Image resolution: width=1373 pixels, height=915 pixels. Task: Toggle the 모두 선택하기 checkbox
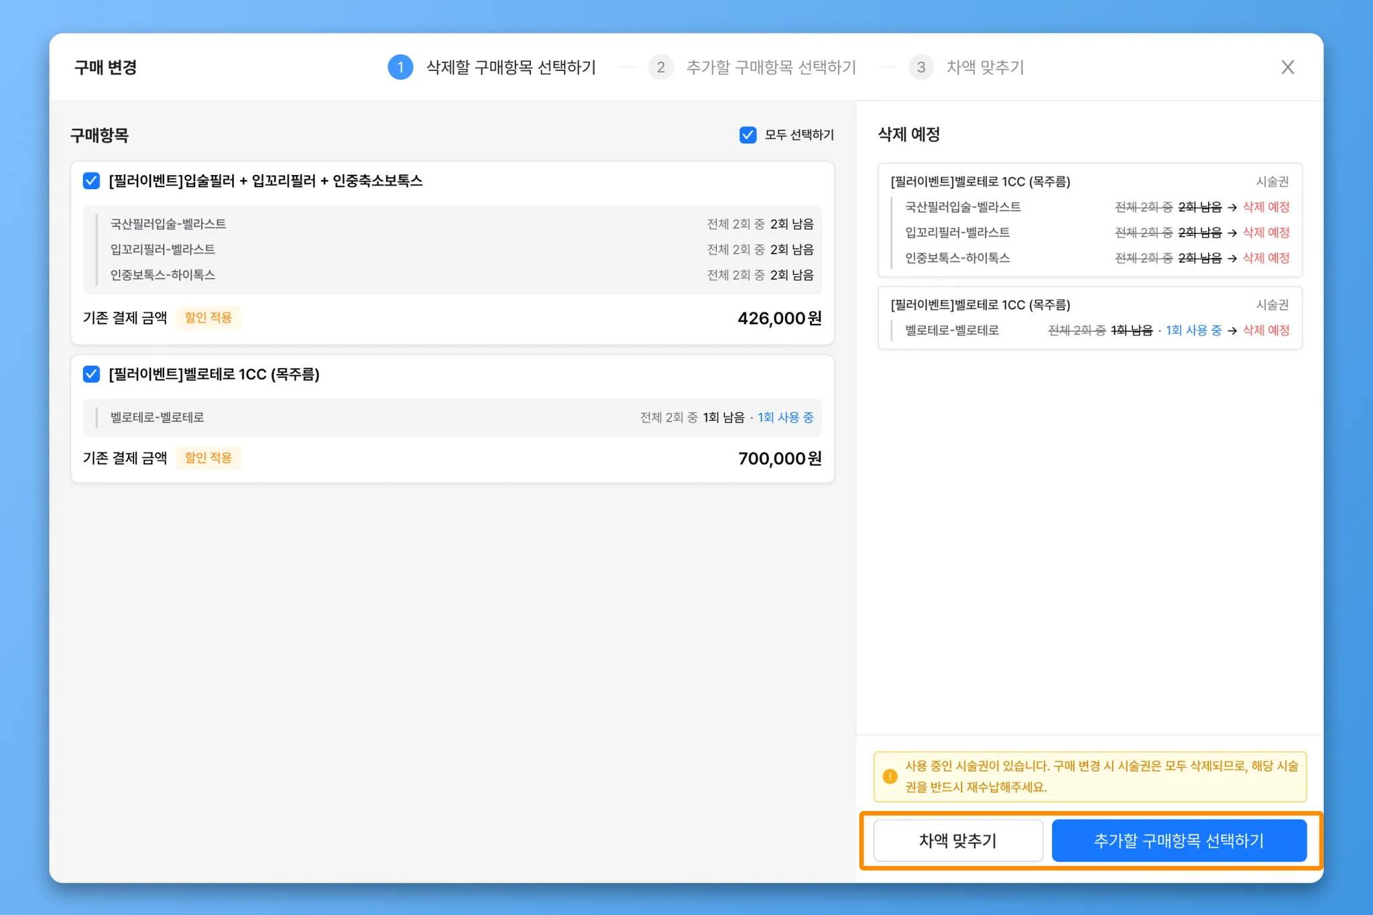(x=748, y=135)
